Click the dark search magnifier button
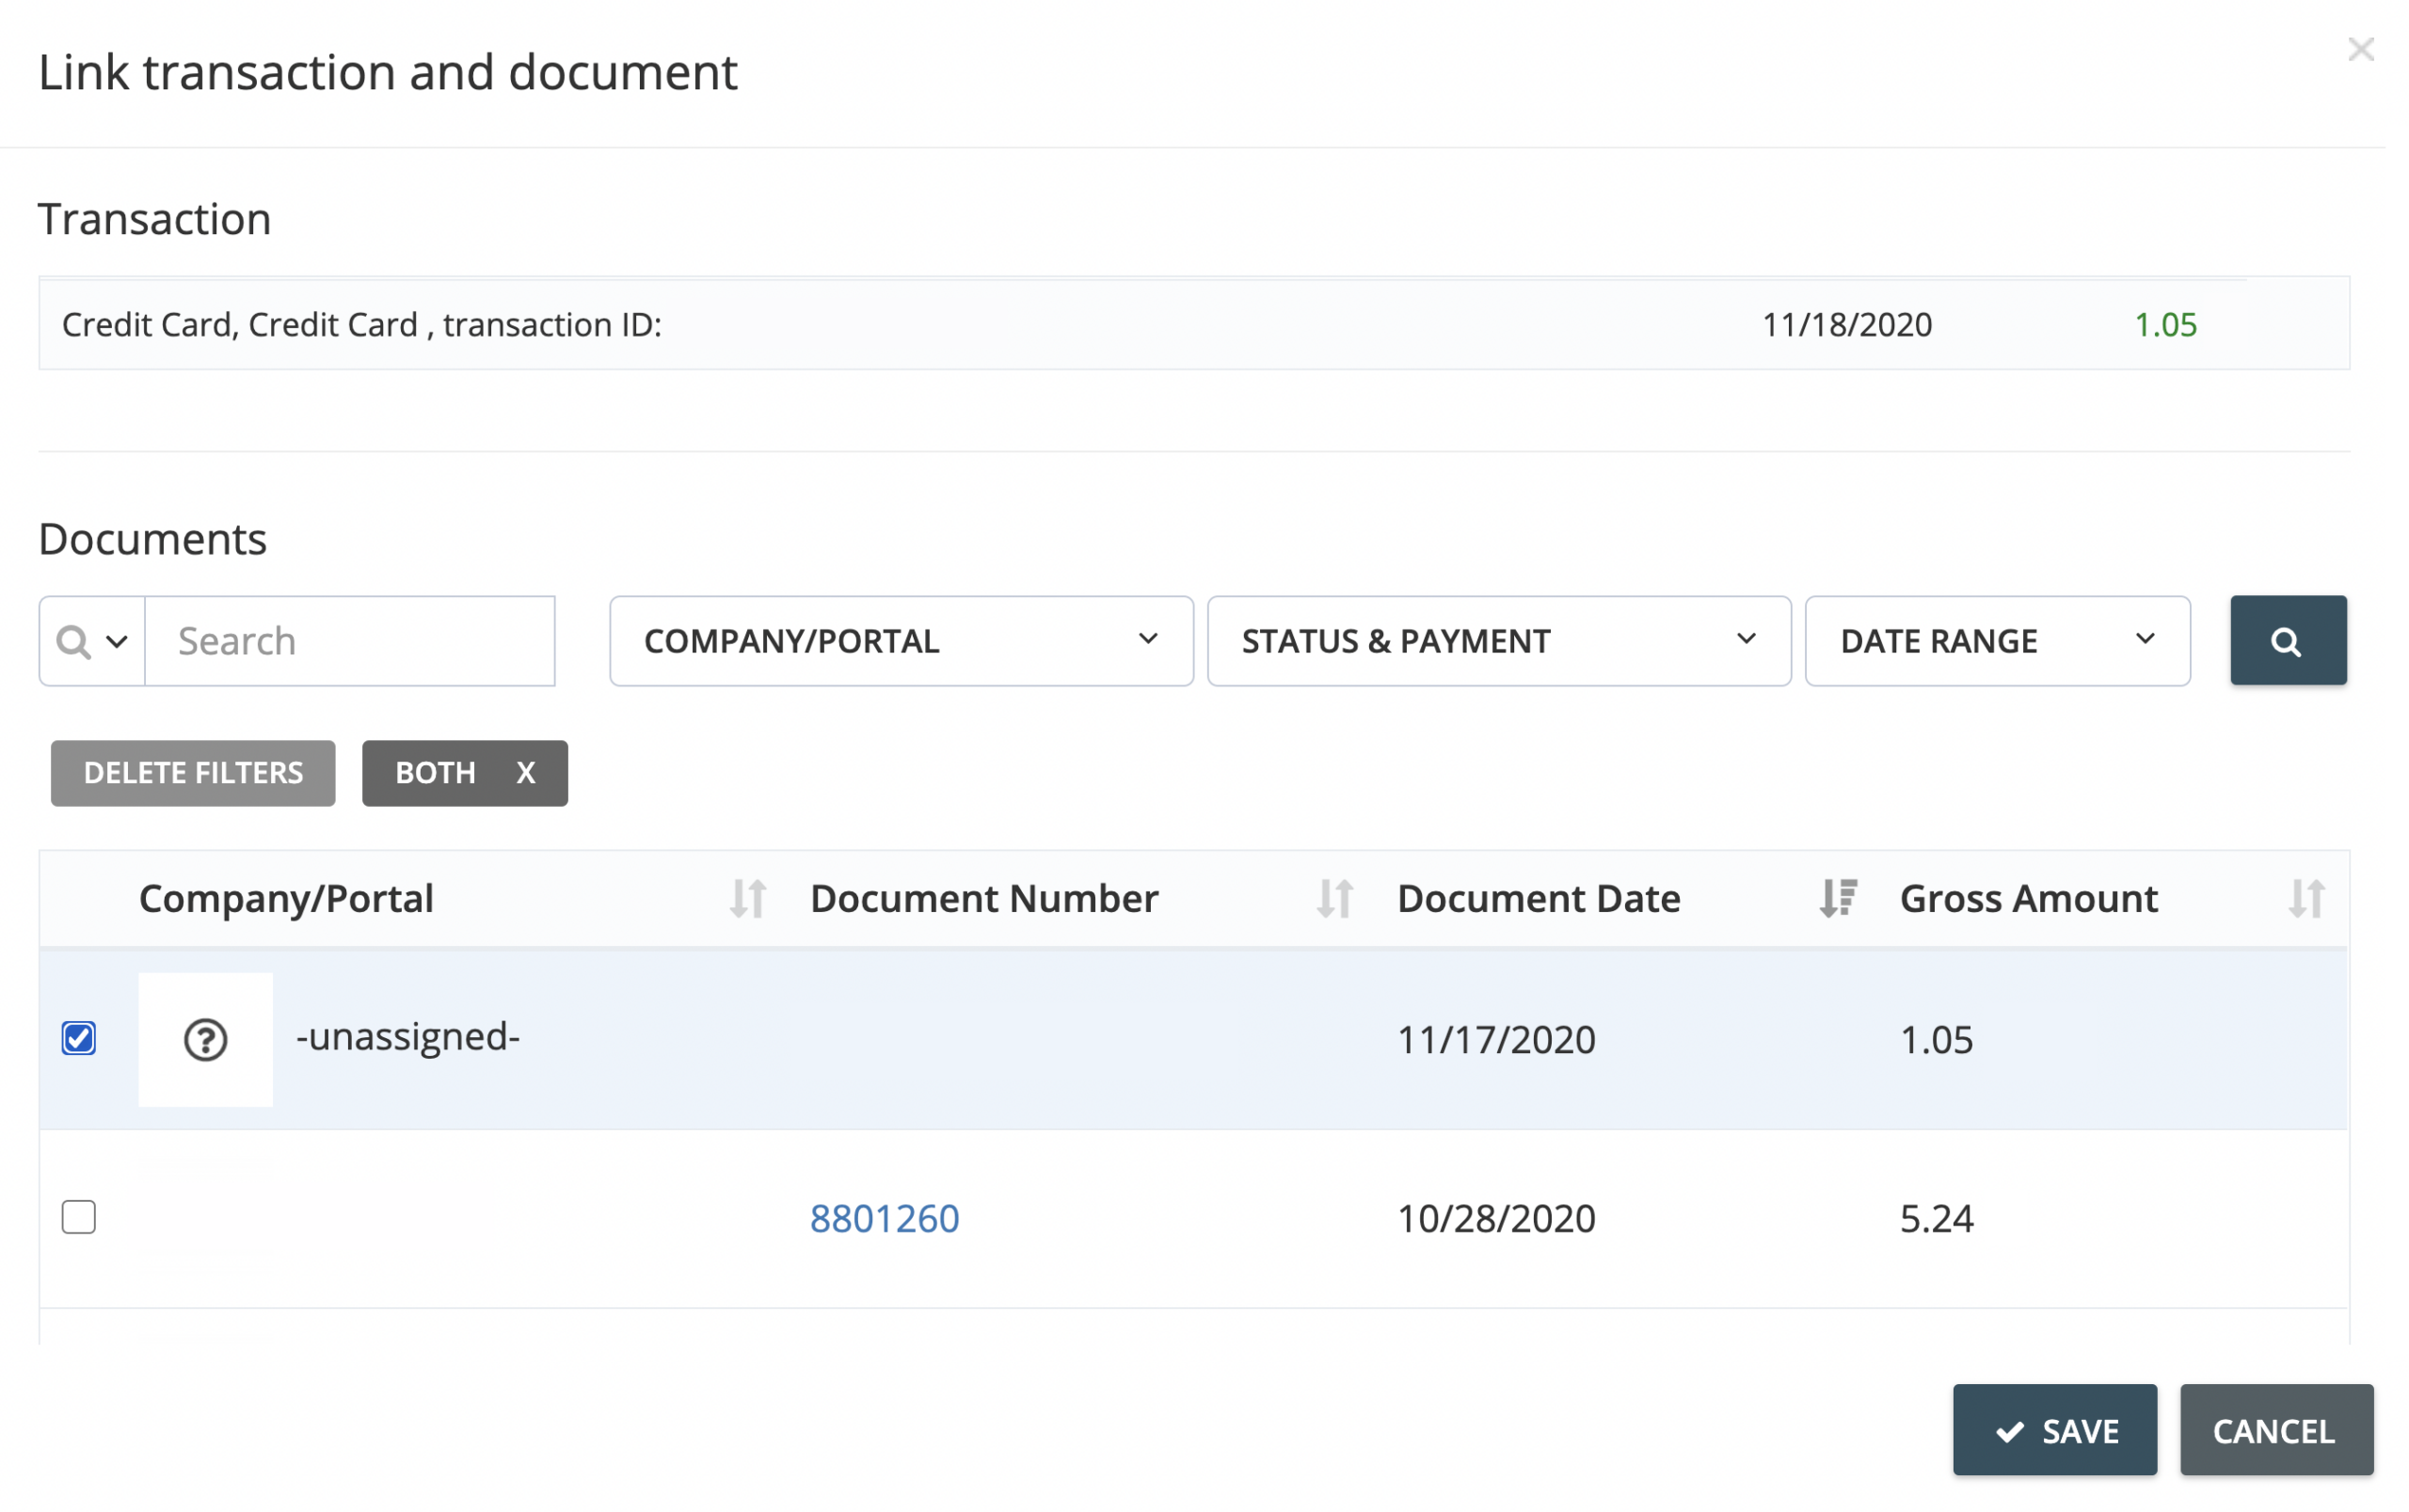Image resolution: width=2409 pixels, height=1512 pixels. (x=2288, y=640)
